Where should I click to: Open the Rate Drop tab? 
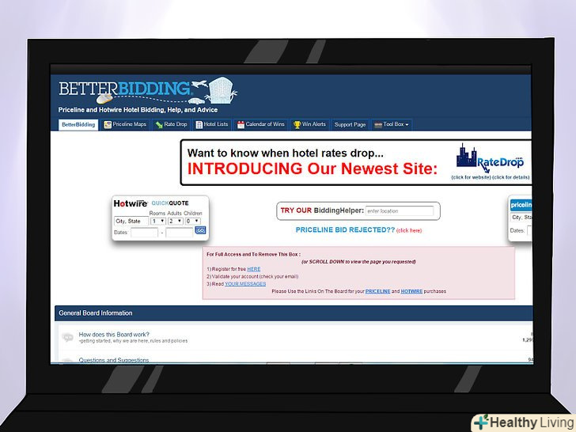[172, 124]
